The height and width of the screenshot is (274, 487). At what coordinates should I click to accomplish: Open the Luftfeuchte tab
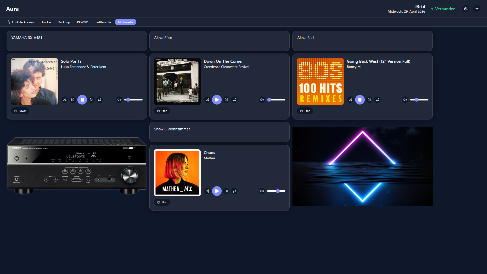(x=103, y=22)
